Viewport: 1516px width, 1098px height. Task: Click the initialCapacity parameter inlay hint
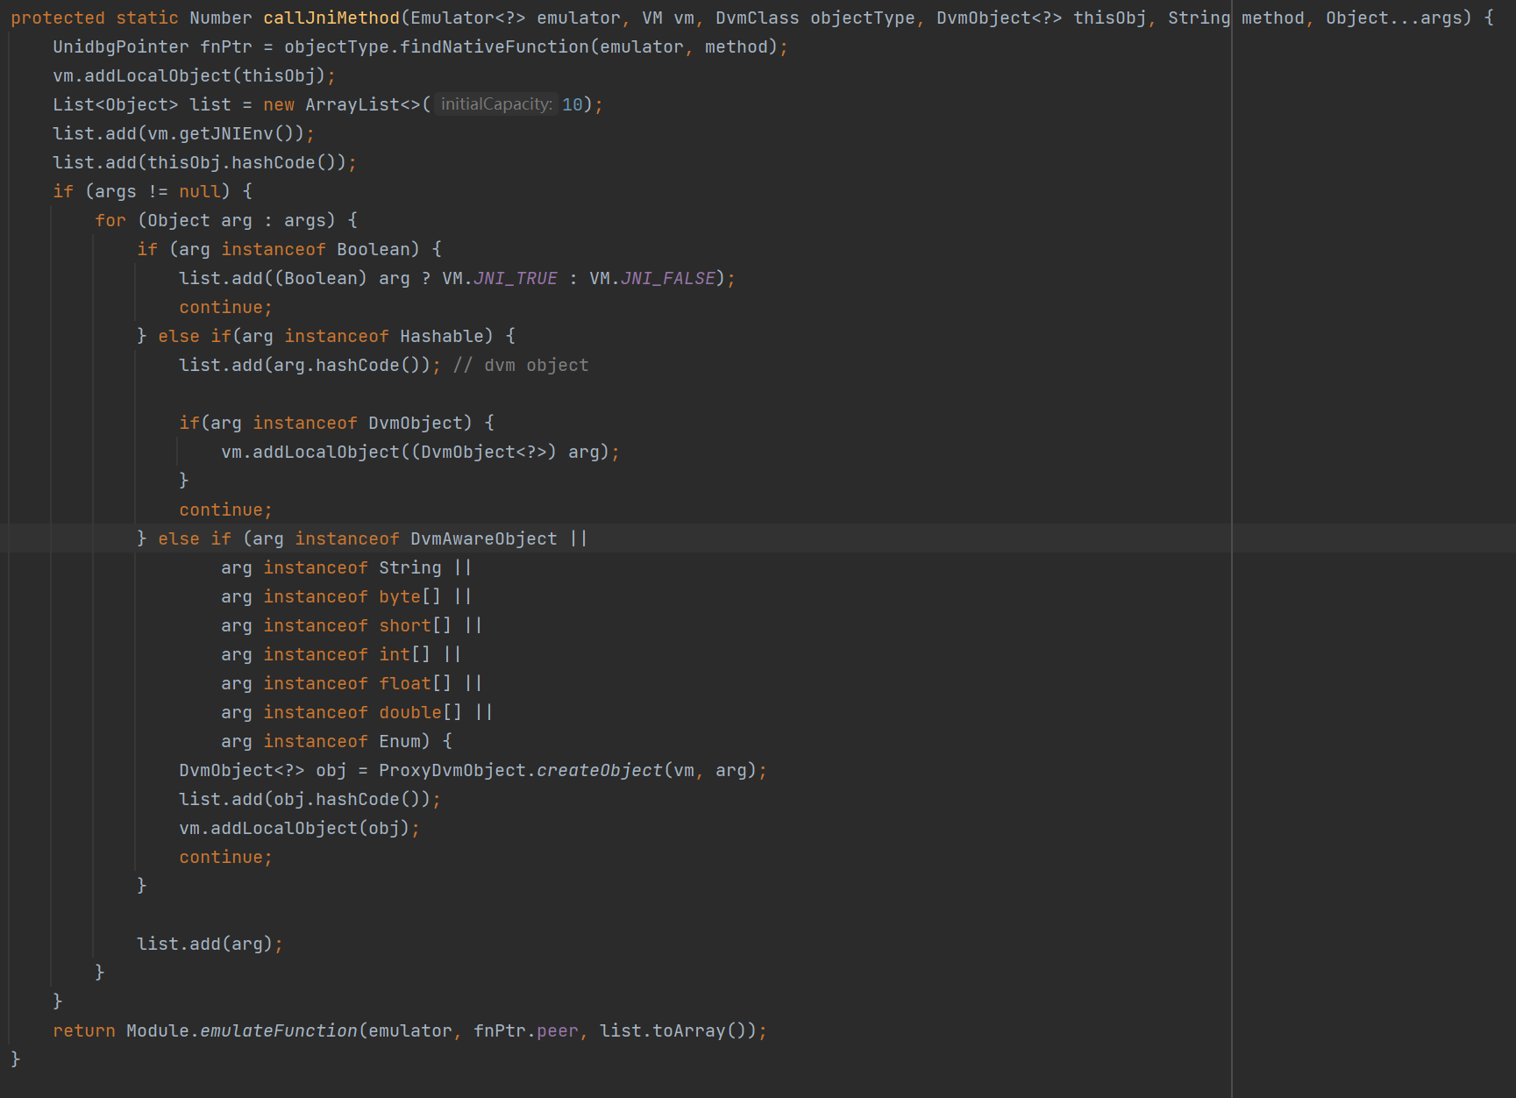[x=495, y=104]
